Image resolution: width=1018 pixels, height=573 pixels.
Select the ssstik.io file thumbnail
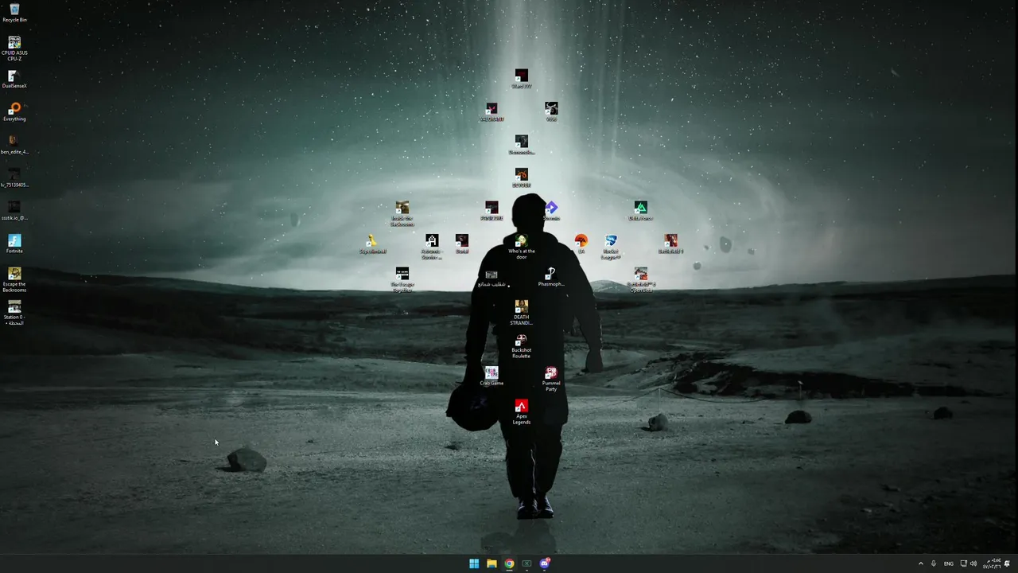[x=14, y=211]
